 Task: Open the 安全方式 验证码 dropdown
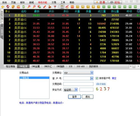76,90
